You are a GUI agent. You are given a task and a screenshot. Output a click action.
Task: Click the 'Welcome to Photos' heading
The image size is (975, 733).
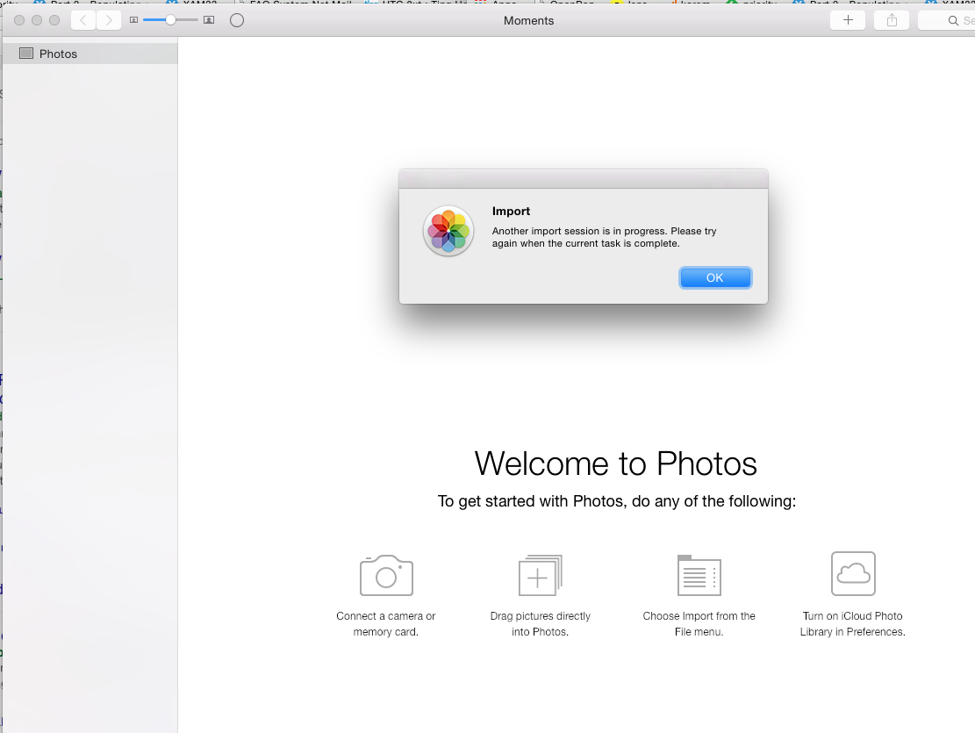point(615,464)
